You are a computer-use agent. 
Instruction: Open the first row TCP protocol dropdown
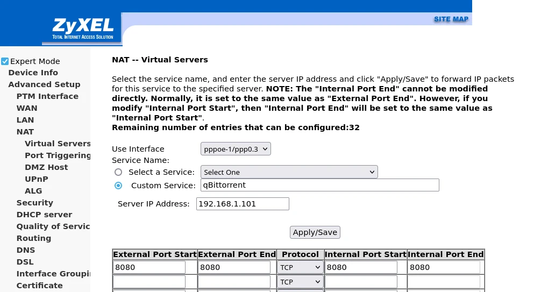tap(300, 267)
